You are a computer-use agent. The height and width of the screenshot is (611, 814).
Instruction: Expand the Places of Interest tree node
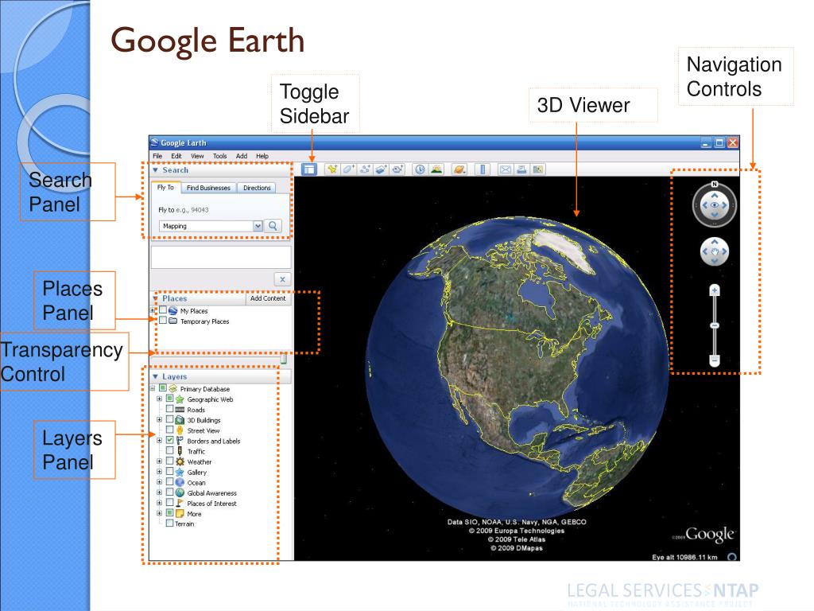click(x=159, y=503)
